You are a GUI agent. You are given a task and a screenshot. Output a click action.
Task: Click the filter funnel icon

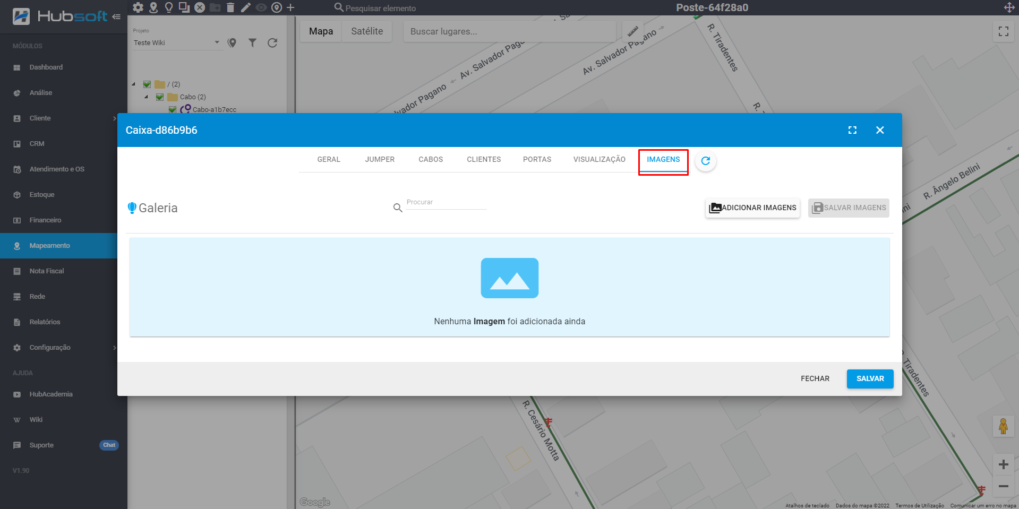252,43
